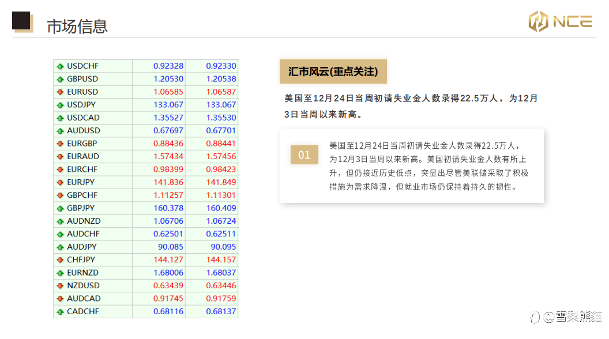Image resolution: width=609 pixels, height=339 pixels.
Task: Click the red down arrow beside EURJPY
Action: pos(60,183)
